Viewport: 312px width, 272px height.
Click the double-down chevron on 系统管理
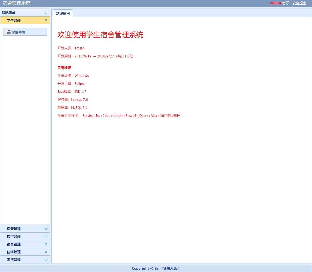click(46, 259)
